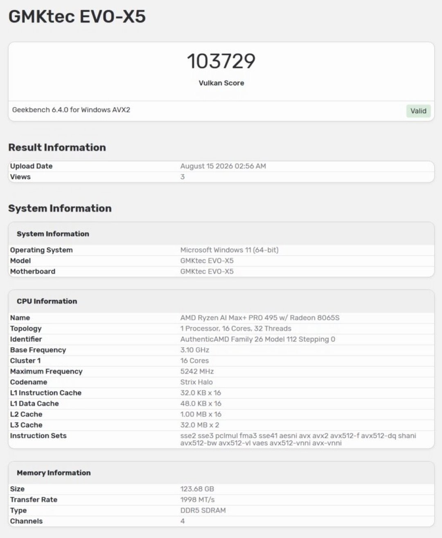
Task: Click the Views count value 3
Action: (x=183, y=177)
